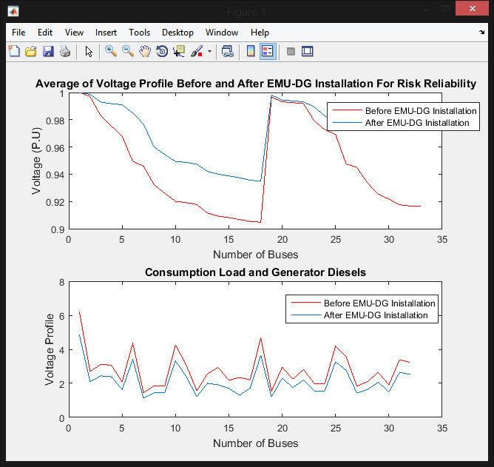This screenshot has width=494, height=467.
Task: Click the New Figure toolbar icon
Action: (x=14, y=51)
